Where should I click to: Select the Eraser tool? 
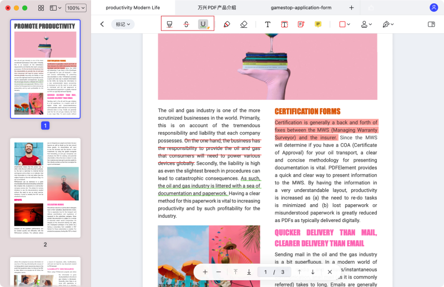[x=244, y=24]
